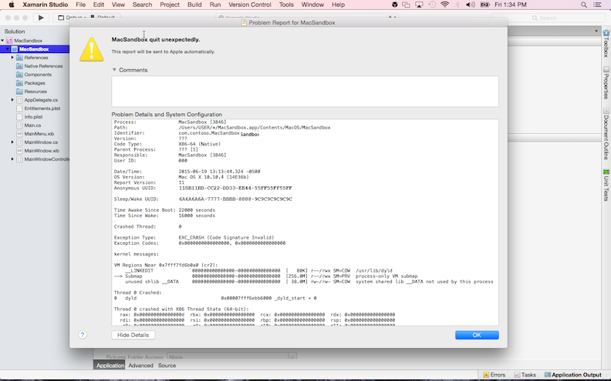Image resolution: width=611 pixels, height=381 pixels.
Task: Click the Spotlight search magnifier icon
Action: tap(584, 5)
